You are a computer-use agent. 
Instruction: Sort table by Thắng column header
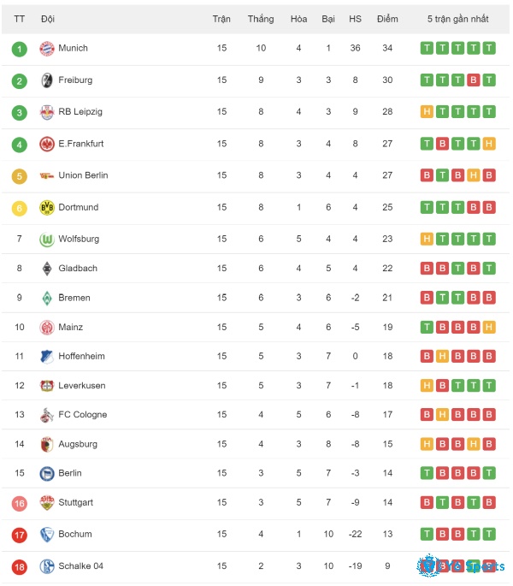click(x=261, y=19)
